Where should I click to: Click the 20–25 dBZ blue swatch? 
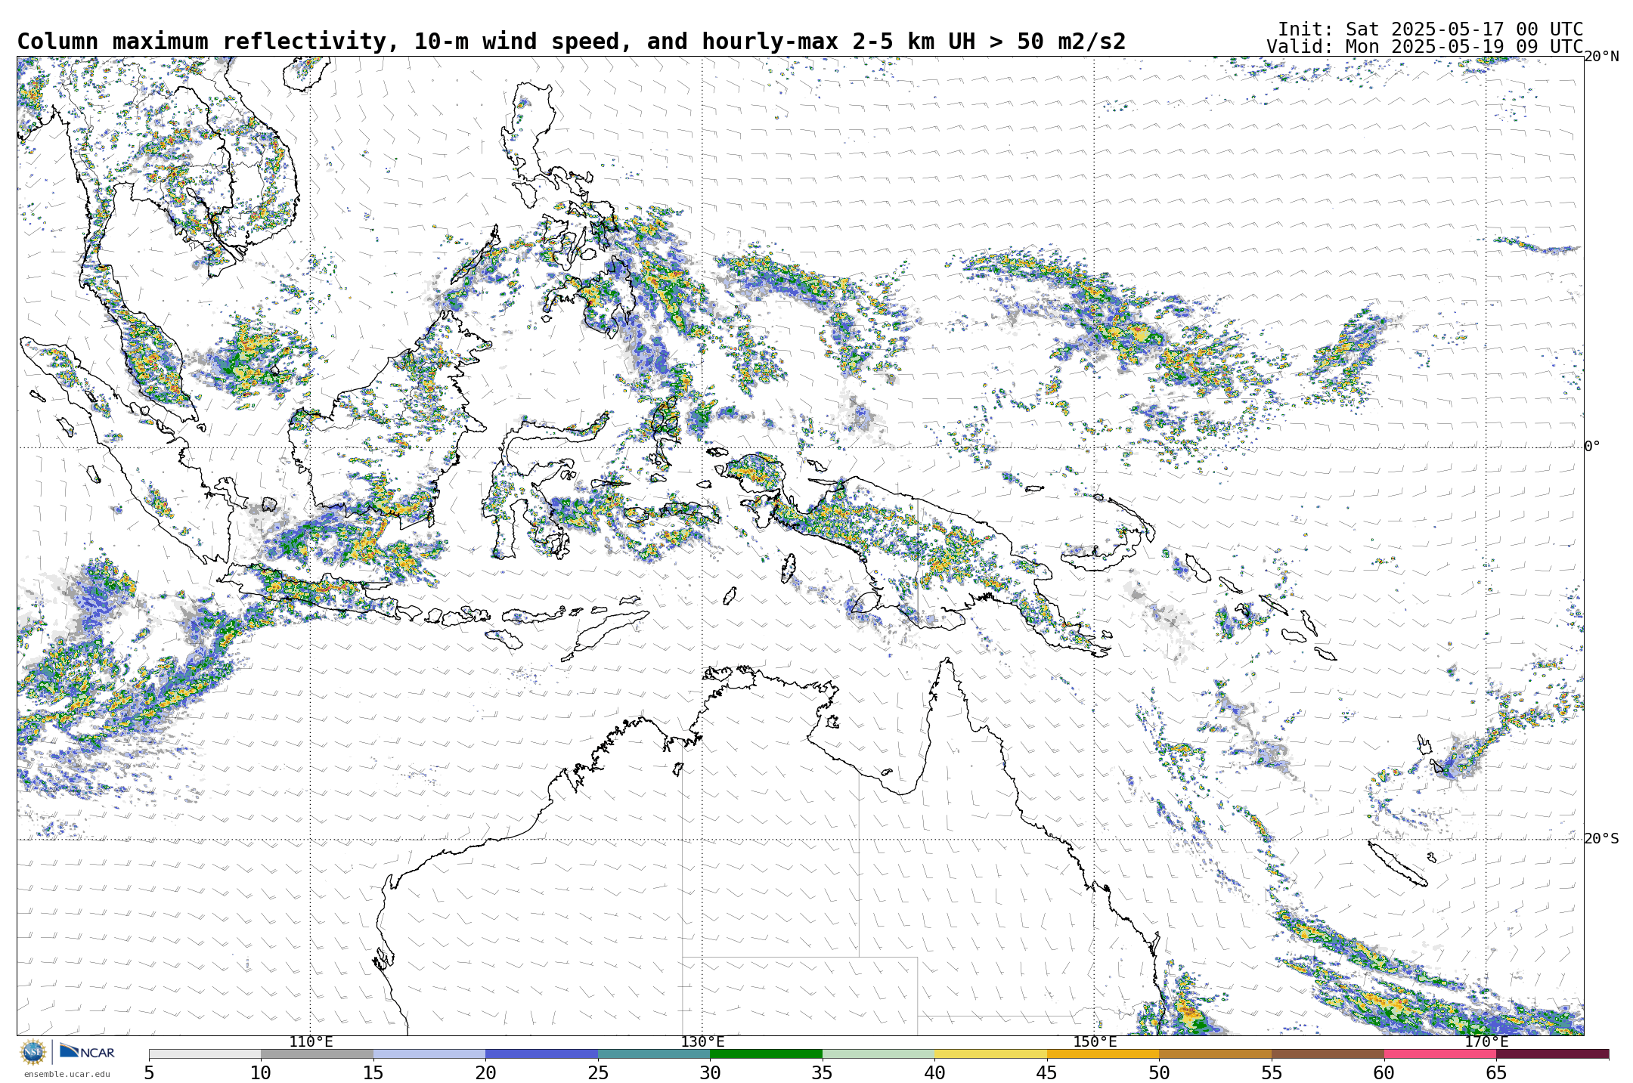point(541,1054)
